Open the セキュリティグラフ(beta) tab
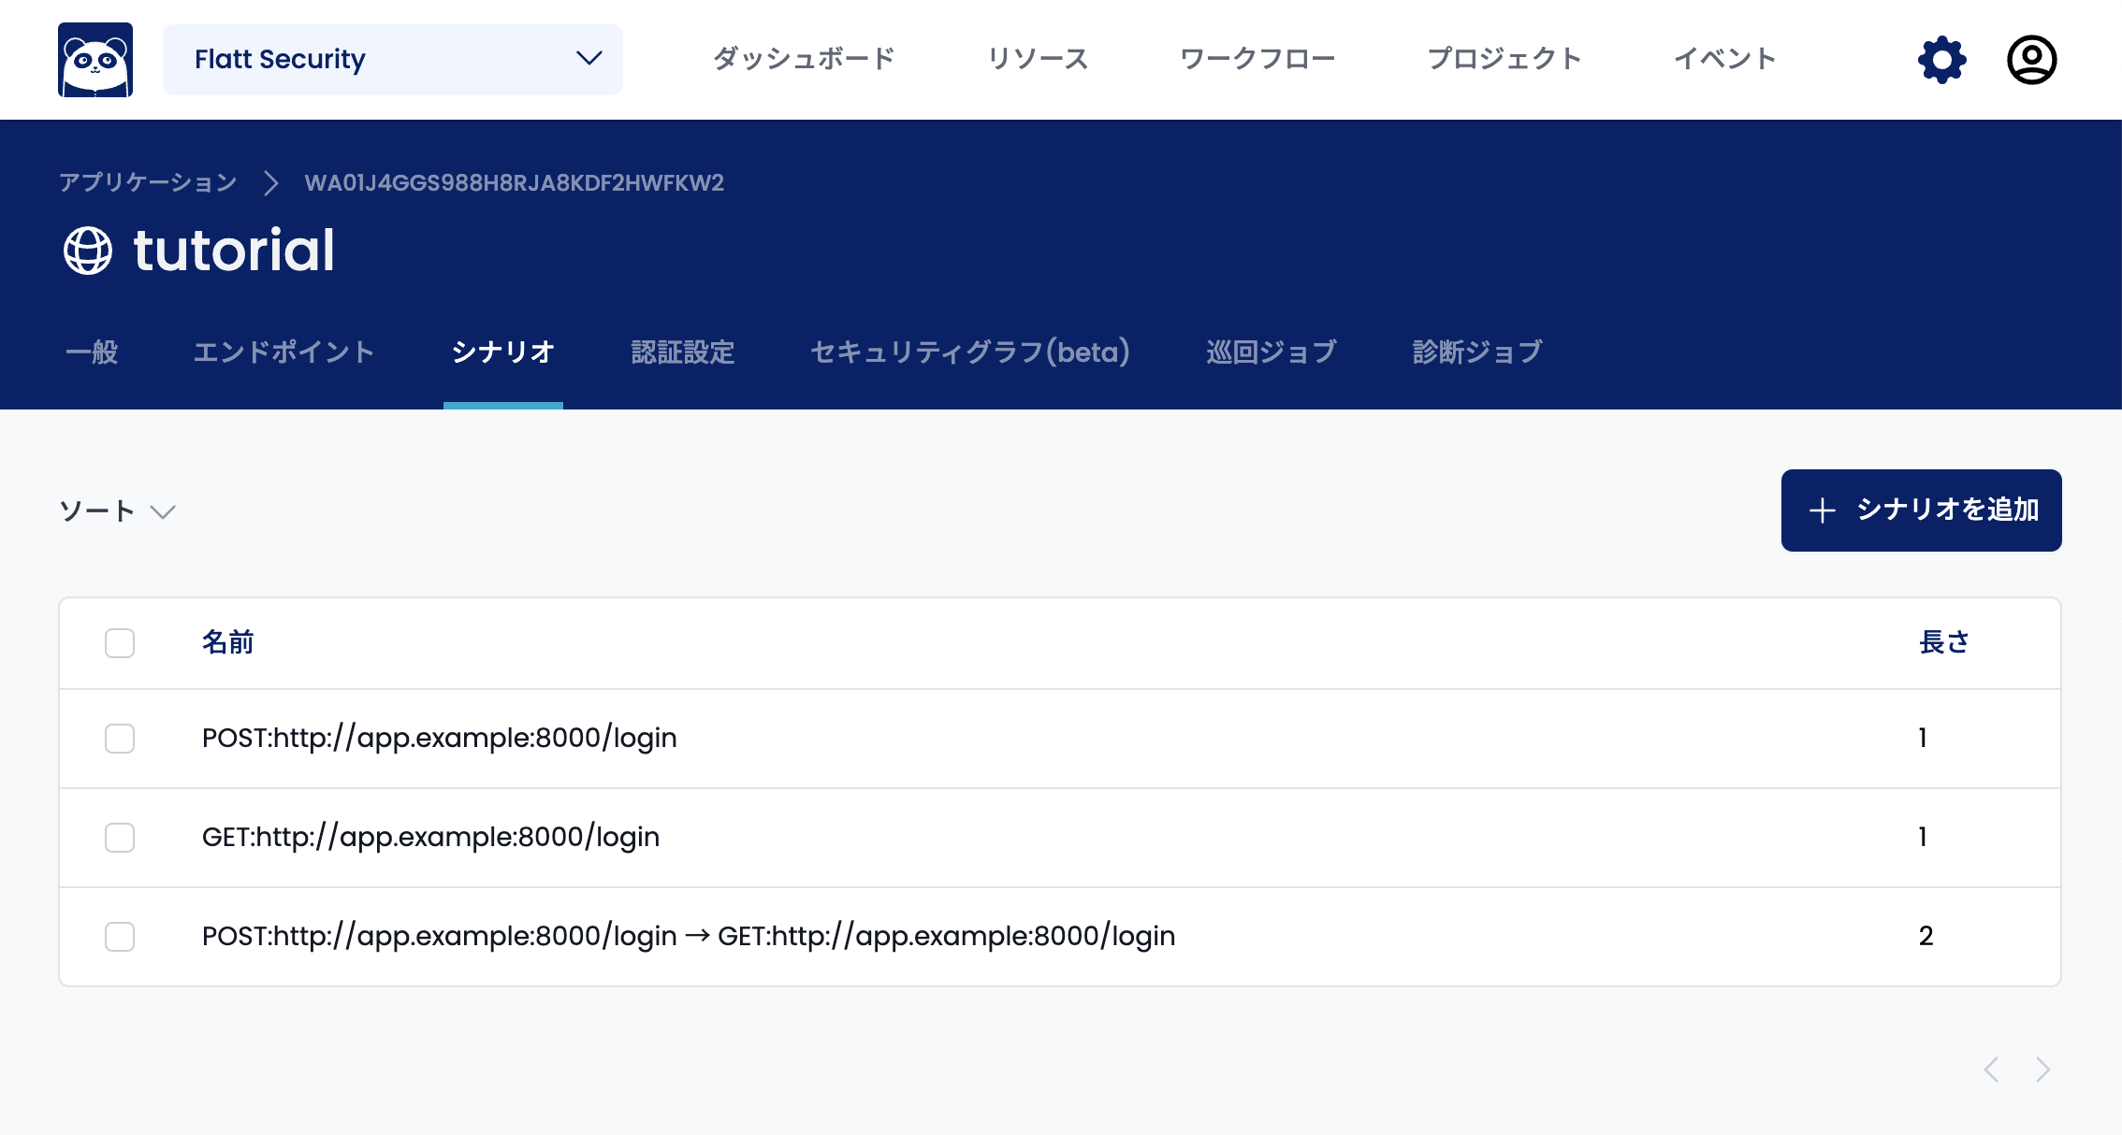The width and height of the screenshot is (2122, 1135). [970, 352]
